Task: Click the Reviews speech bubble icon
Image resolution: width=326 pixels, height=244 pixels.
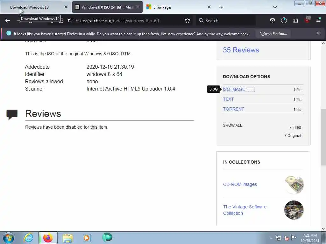Action: 12,114
